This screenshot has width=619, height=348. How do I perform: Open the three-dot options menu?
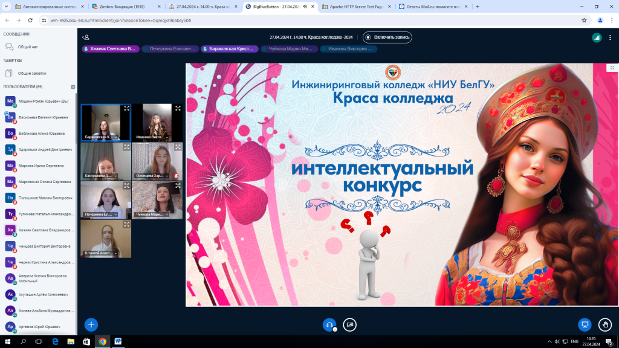610,37
